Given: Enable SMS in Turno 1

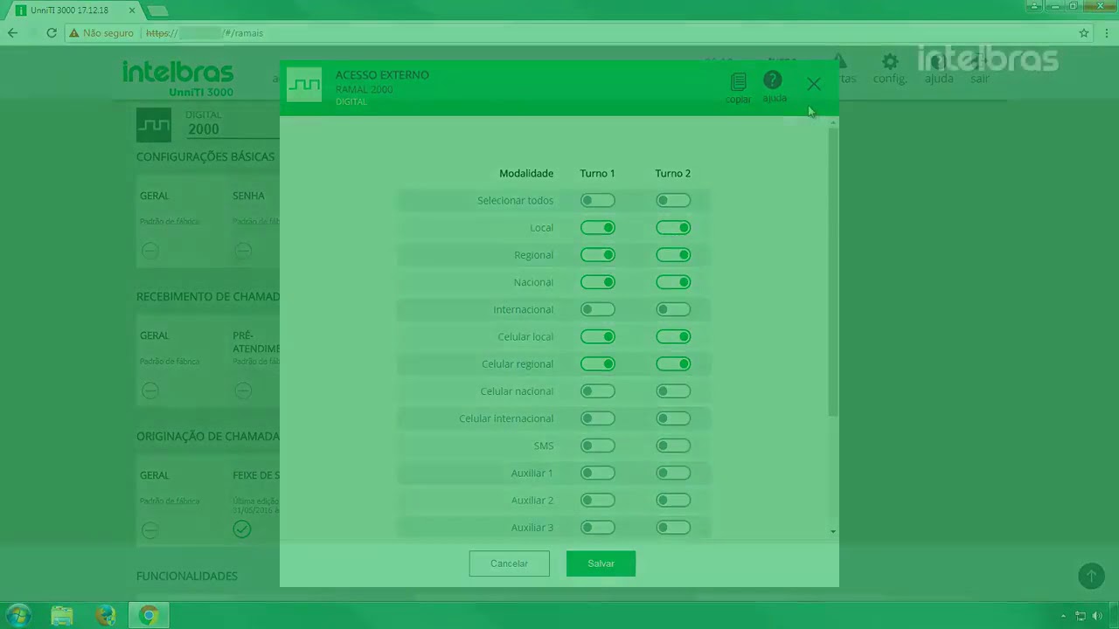Looking at the screenshot, I should point(598,446).
